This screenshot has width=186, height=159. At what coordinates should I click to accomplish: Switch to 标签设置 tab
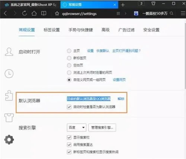(x=52, y=30)
